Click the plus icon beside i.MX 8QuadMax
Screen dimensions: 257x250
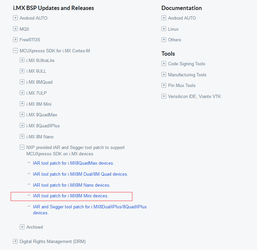22,115
